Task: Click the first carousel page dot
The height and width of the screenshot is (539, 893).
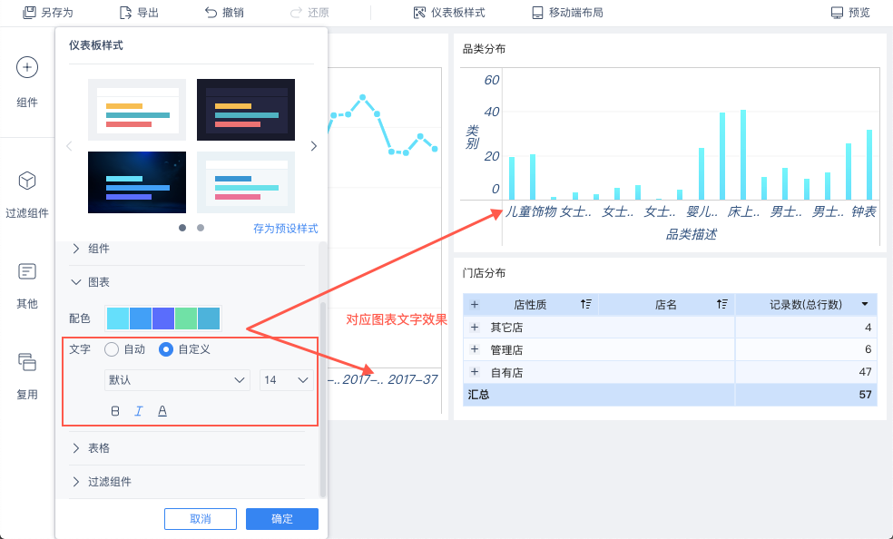Action: click(182, 228)
